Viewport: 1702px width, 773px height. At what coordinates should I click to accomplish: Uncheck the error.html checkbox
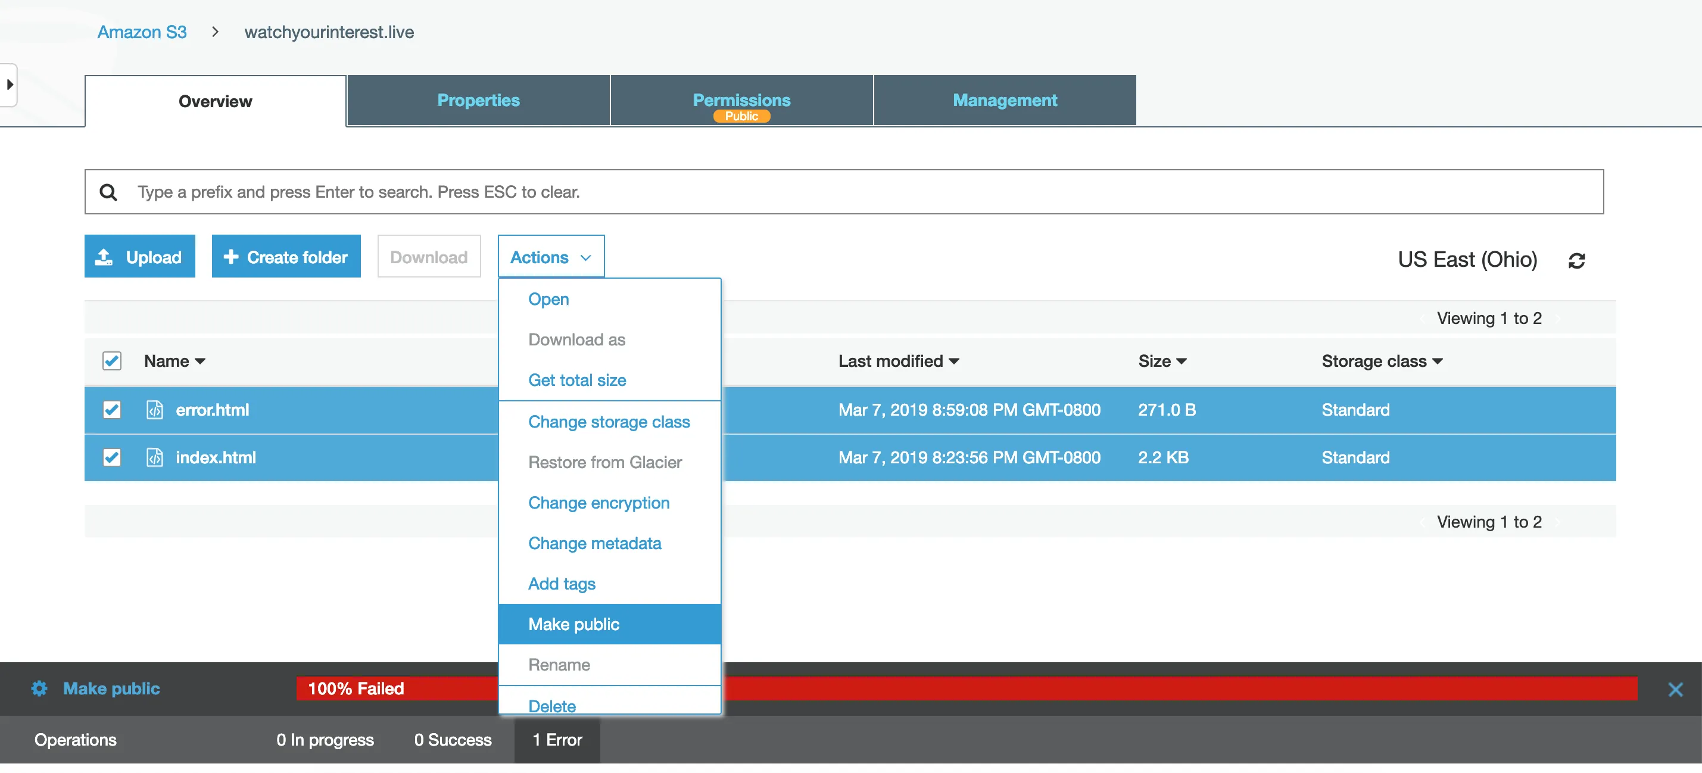pos(112,410)
